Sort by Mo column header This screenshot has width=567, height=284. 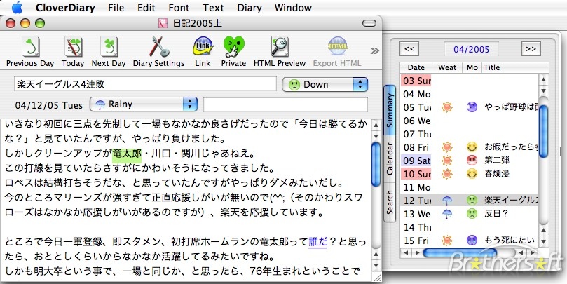(472, 67)
